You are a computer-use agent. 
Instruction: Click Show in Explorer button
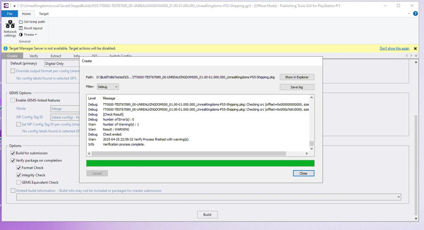click(297, 77)
